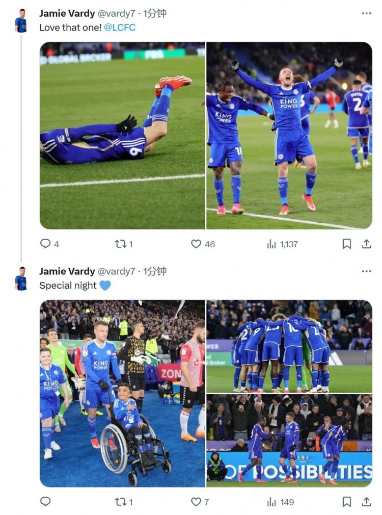
Task: Like the "Special night" tweet
Action: click(x=197, y=502)
